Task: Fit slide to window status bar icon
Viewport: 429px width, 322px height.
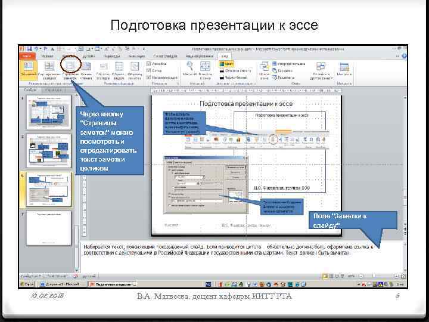Action: click(x=403, y=276)
